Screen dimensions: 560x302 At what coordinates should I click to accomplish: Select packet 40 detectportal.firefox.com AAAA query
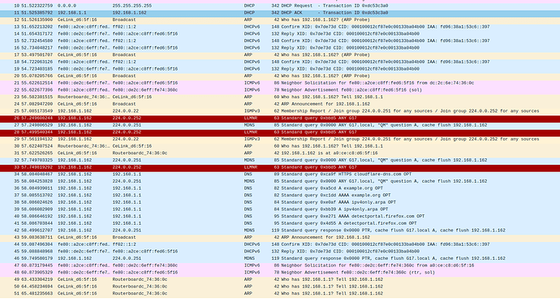click(x=280, y=216)
